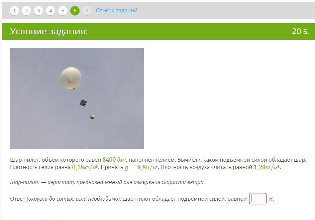Click the 3400 дм³ volume value
This screenshot has width=315, height=220.
(x=114, y=160)
